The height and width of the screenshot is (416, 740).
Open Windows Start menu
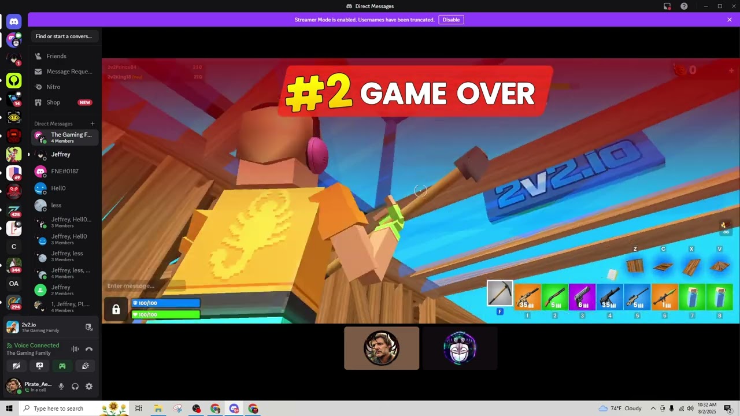coord(9,408)
